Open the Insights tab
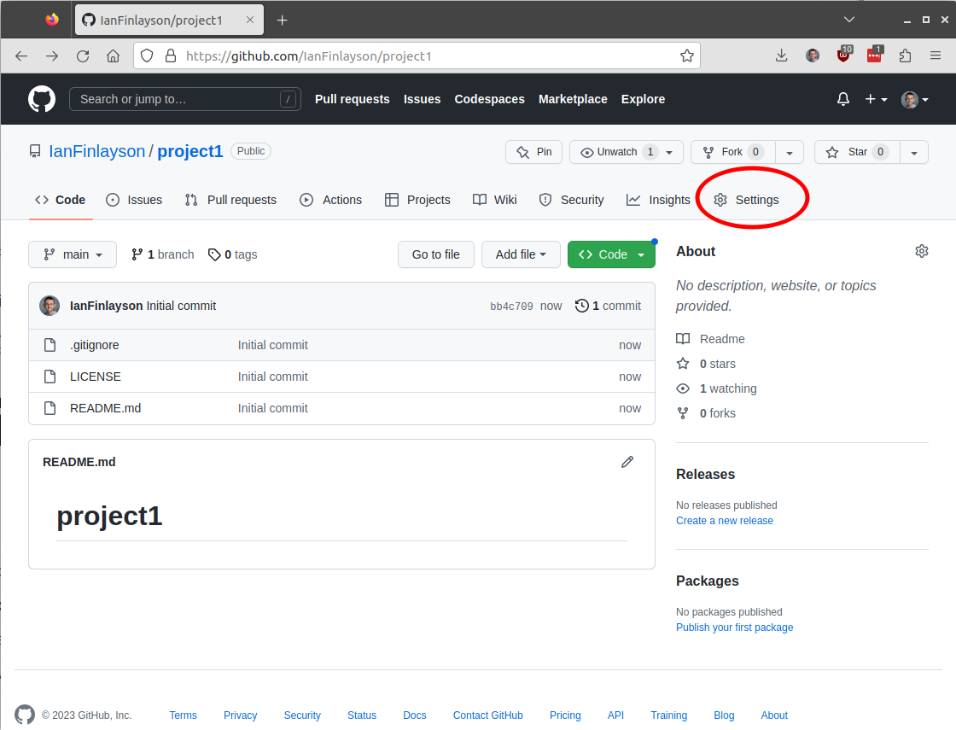 [x=658, y=200]
